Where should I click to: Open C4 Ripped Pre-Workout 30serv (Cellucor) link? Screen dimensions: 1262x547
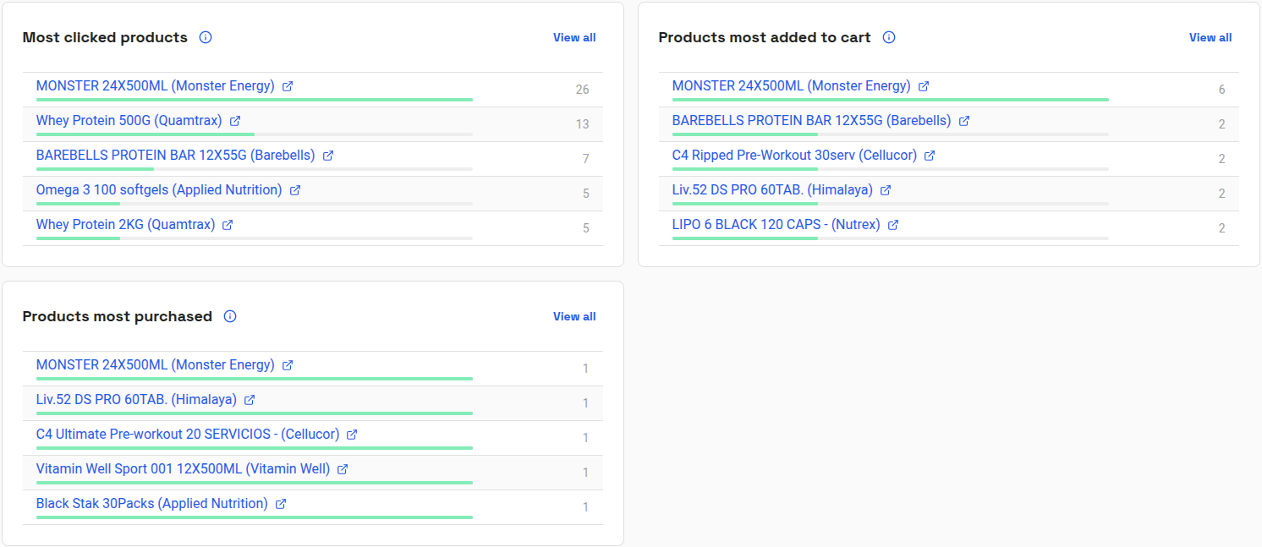[x=795, y=155]
